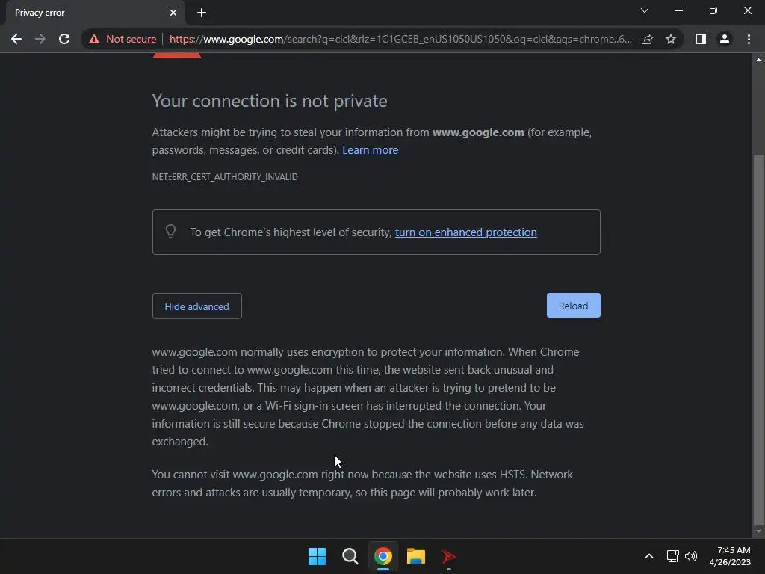This screenshot has height=574, width=765.
Task: Close the Privacy error tab
Action: (173, 13)
